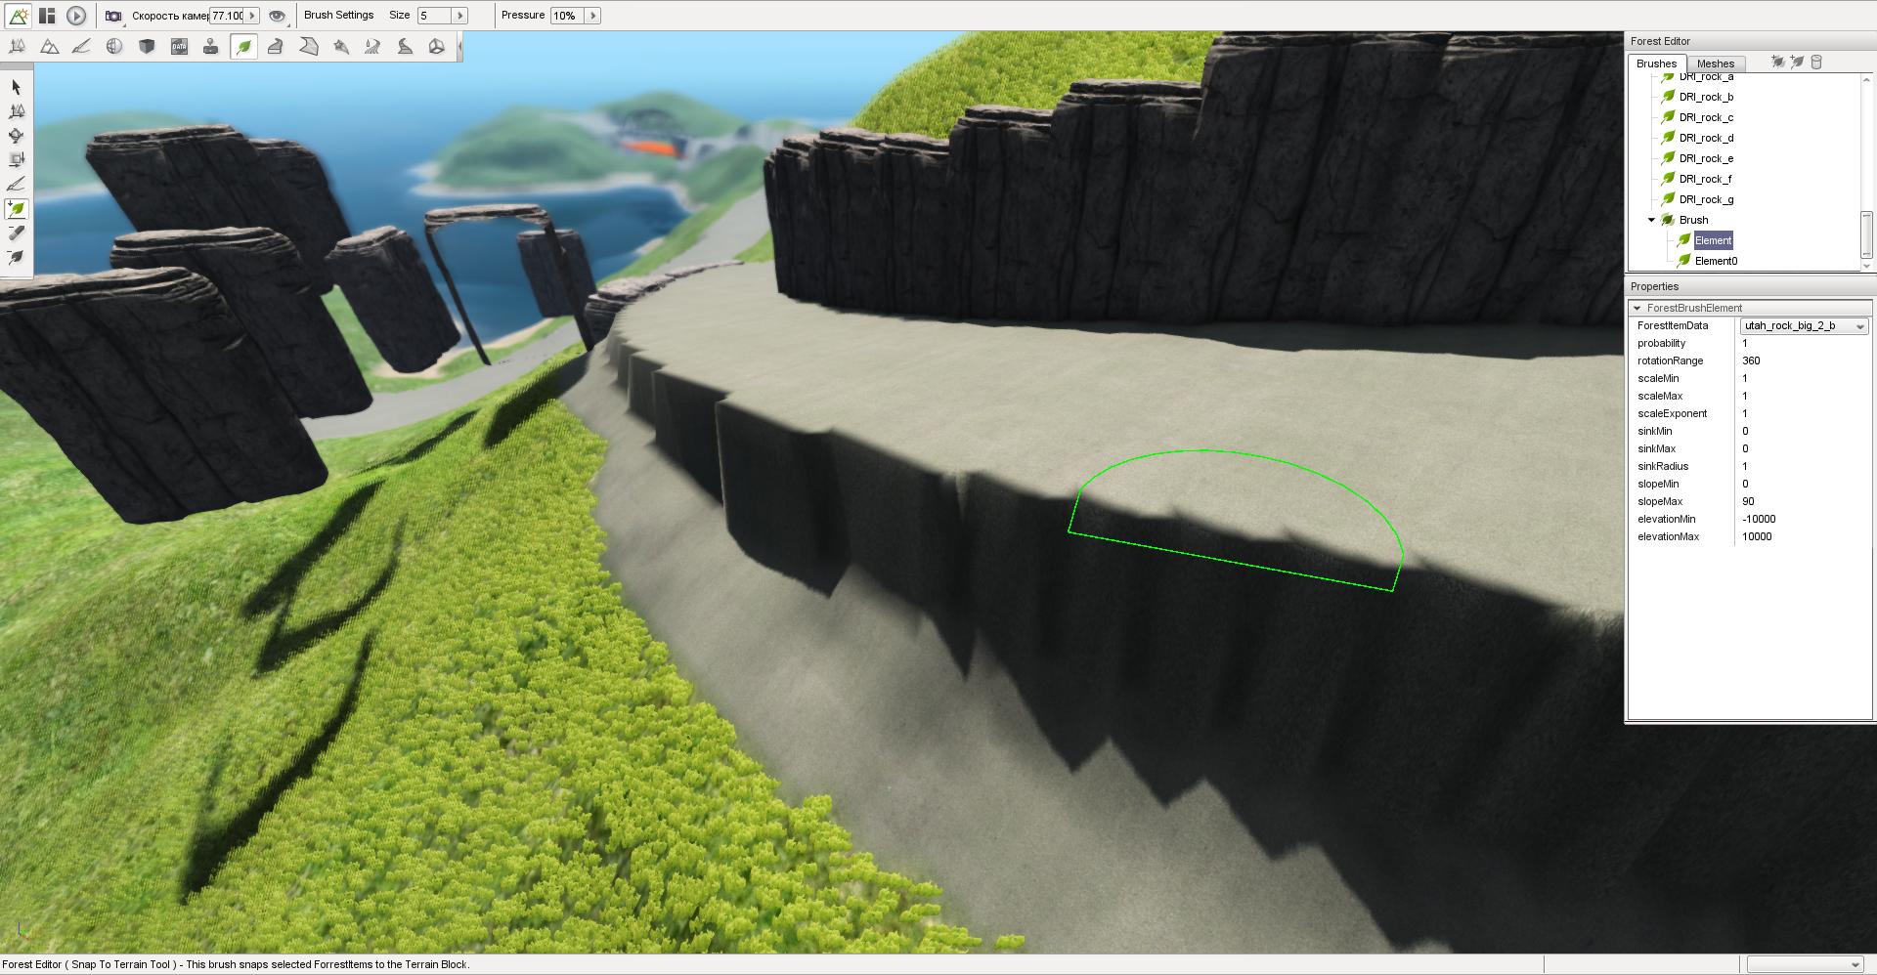The image size is (1877, 975).
Task: Collapse the editor toolbar handle
Action: pyautogui.click(x=459, y=46)
